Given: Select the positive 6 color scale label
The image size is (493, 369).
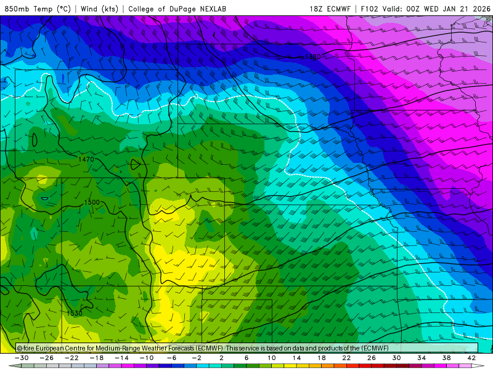Looking at the screenshot, I should click(x=246, y=358).
